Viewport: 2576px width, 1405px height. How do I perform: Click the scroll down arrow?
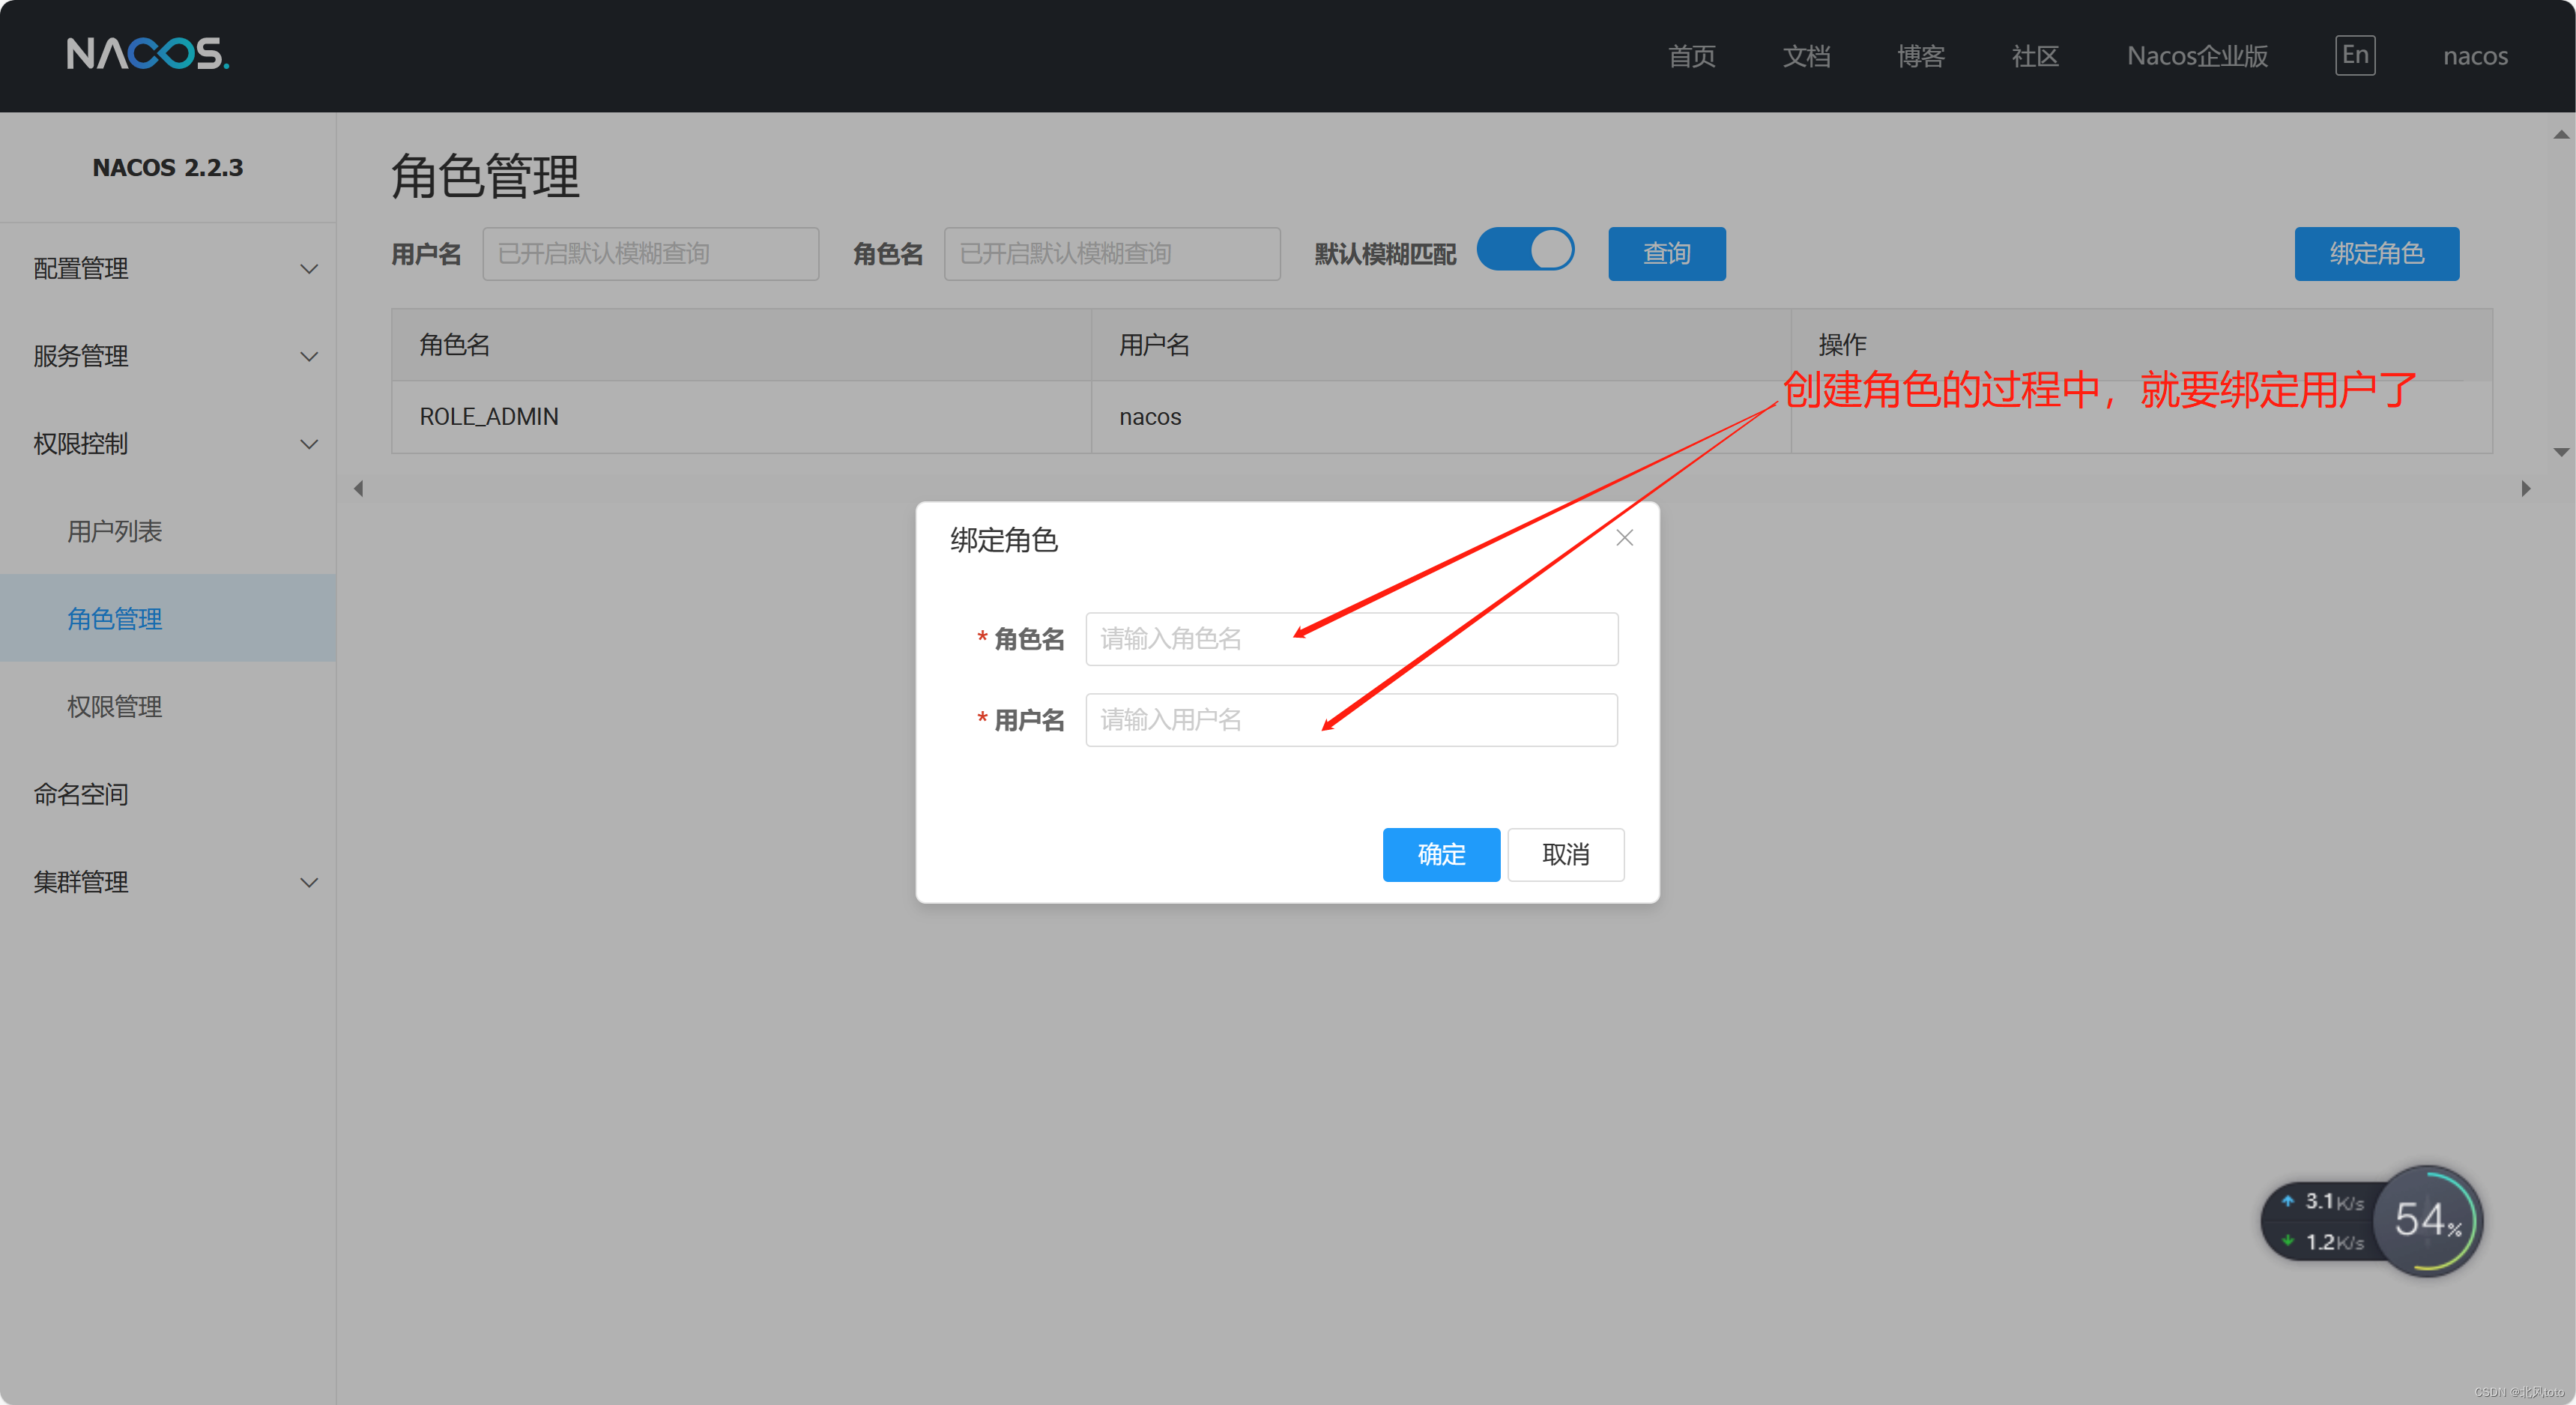pos(2560,452)
